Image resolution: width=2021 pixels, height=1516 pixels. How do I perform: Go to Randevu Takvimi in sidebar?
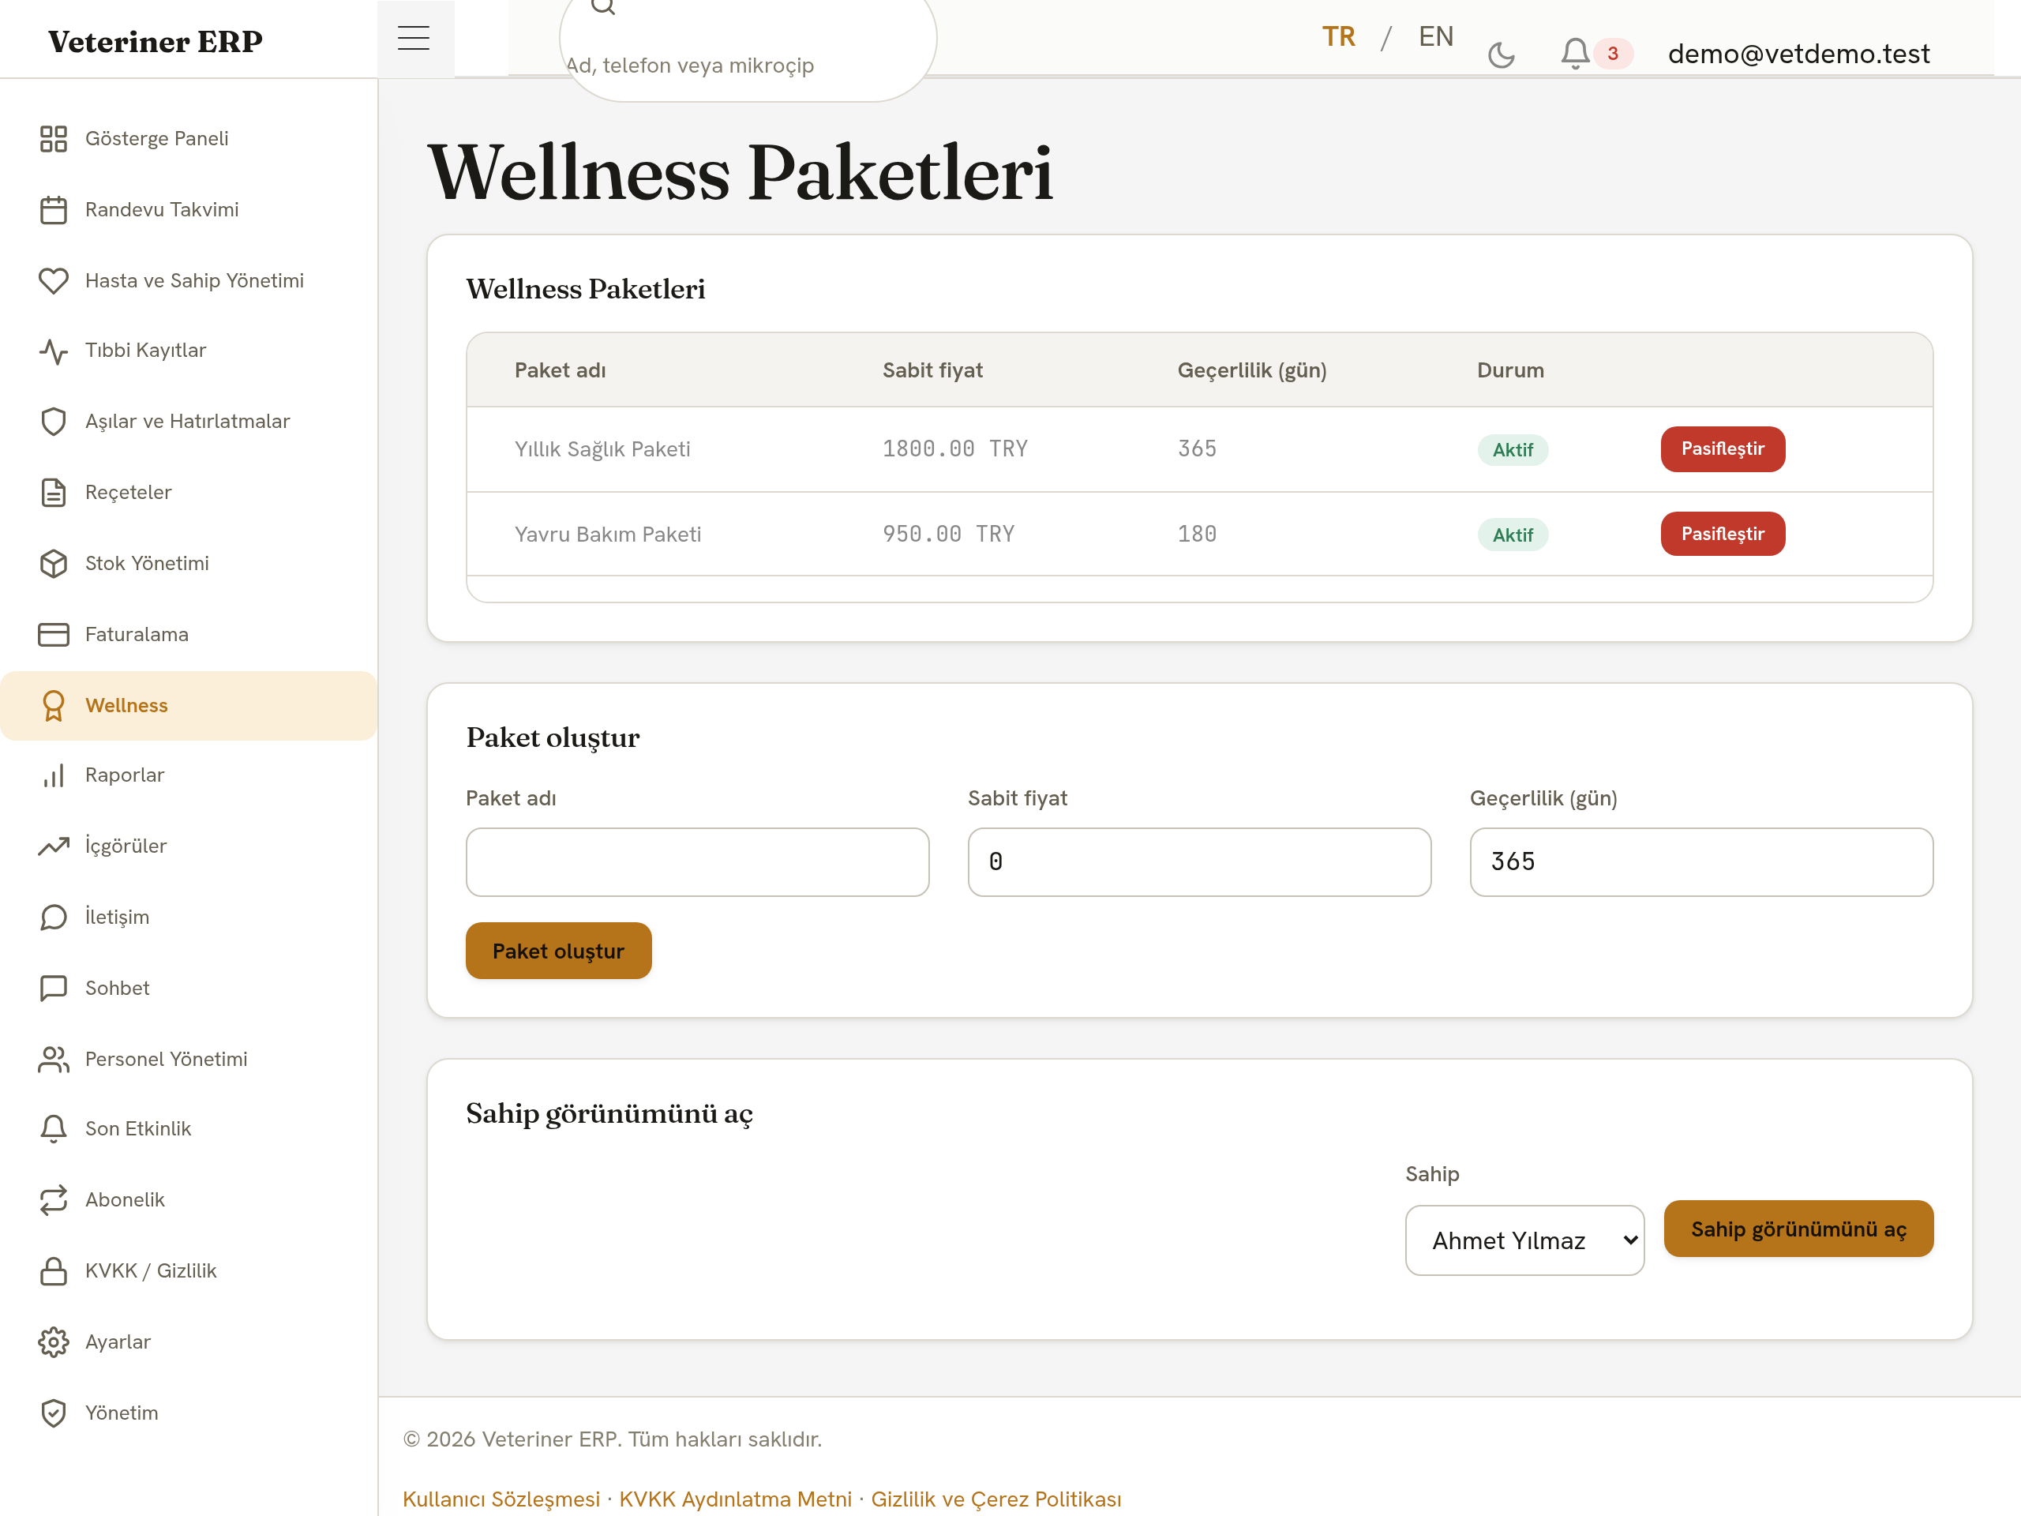pyautogui.click(x=189, y=210)
